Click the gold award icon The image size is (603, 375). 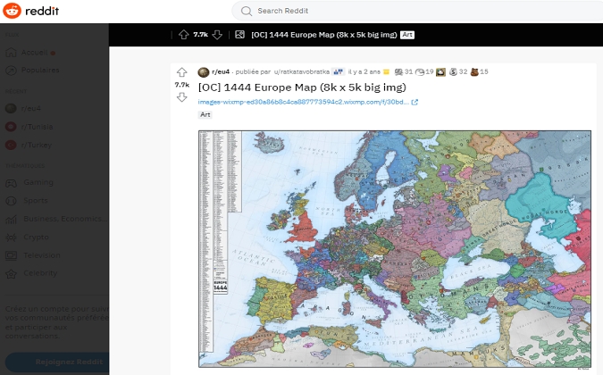click(x=387, y=71)
